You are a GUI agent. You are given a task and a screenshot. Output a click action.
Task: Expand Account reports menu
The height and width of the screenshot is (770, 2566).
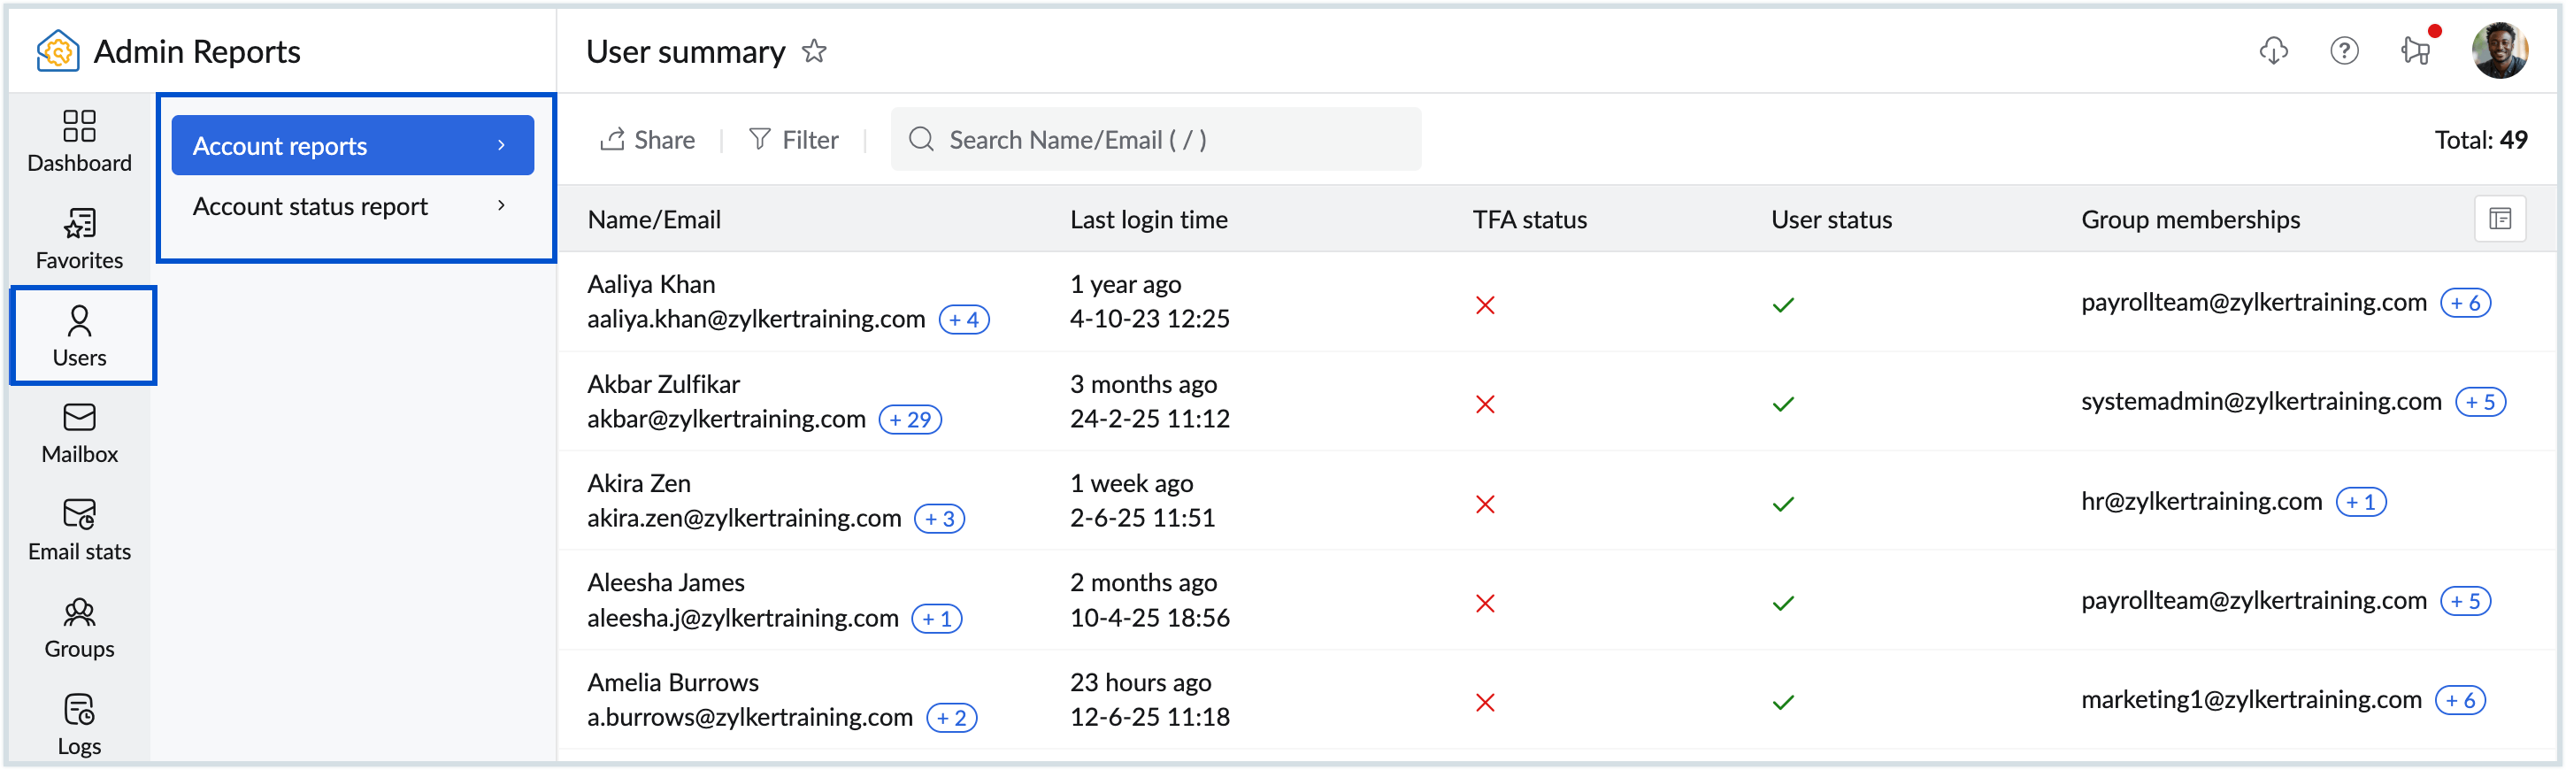point(353,145)
